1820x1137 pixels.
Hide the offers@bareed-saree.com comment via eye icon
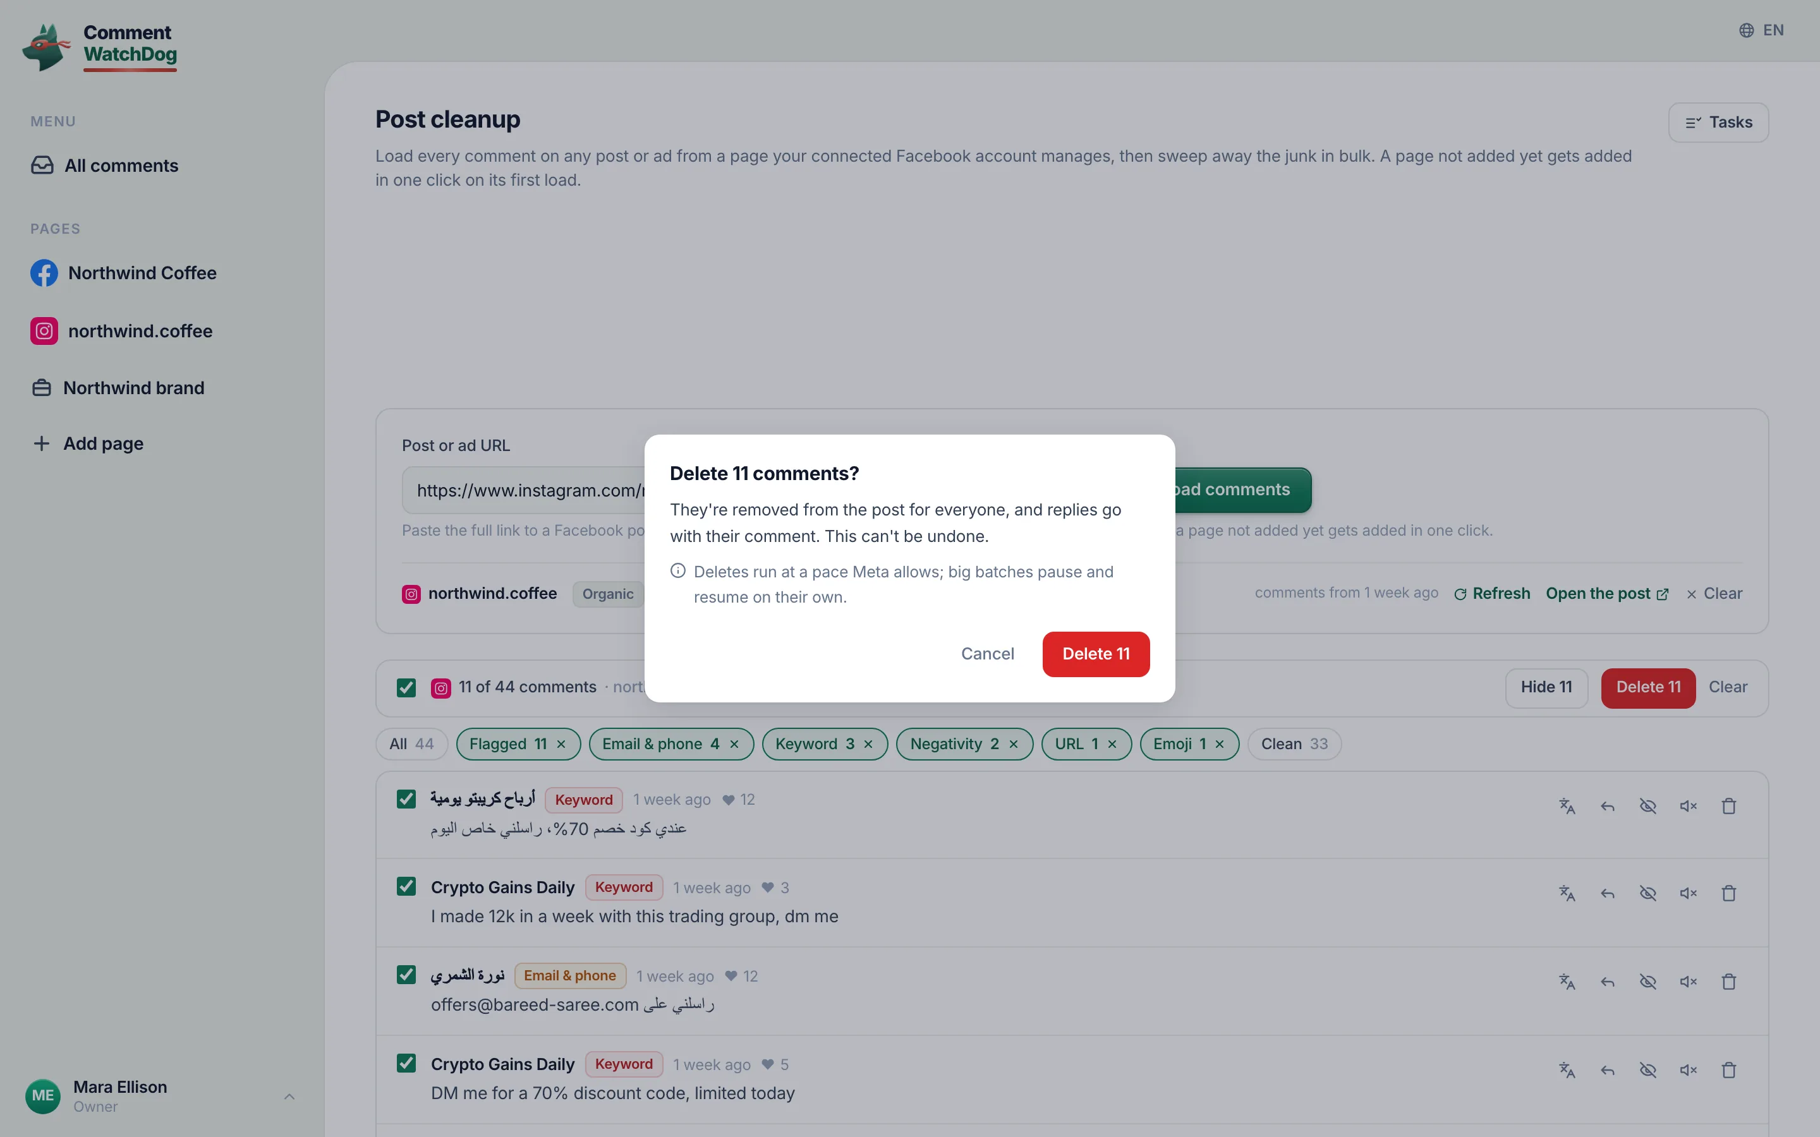1647,982
